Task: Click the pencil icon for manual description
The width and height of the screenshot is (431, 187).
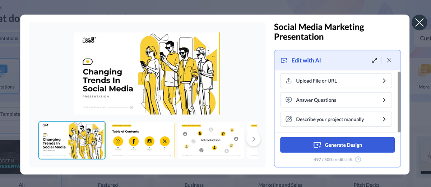Action: [x=288, y=119]
